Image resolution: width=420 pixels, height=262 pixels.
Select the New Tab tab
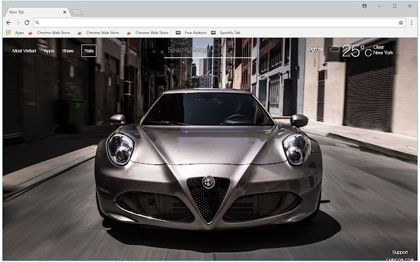coord(37,12)
